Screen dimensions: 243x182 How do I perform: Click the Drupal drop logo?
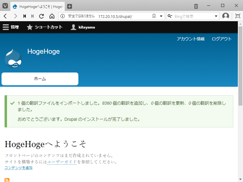(13, 59)
